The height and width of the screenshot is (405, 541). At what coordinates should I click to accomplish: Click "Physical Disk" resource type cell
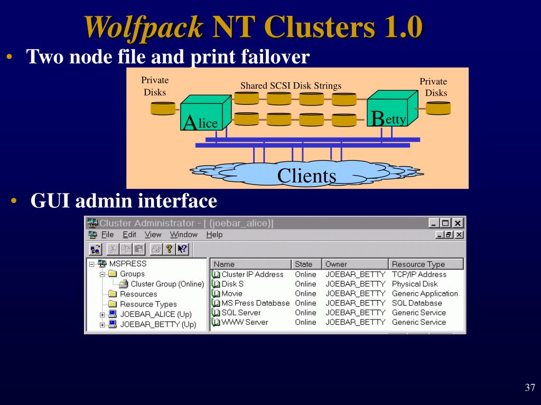tap(415, 284)
